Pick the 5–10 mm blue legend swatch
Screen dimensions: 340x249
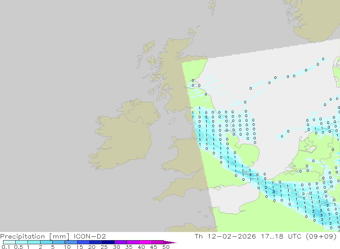point(58,242)
